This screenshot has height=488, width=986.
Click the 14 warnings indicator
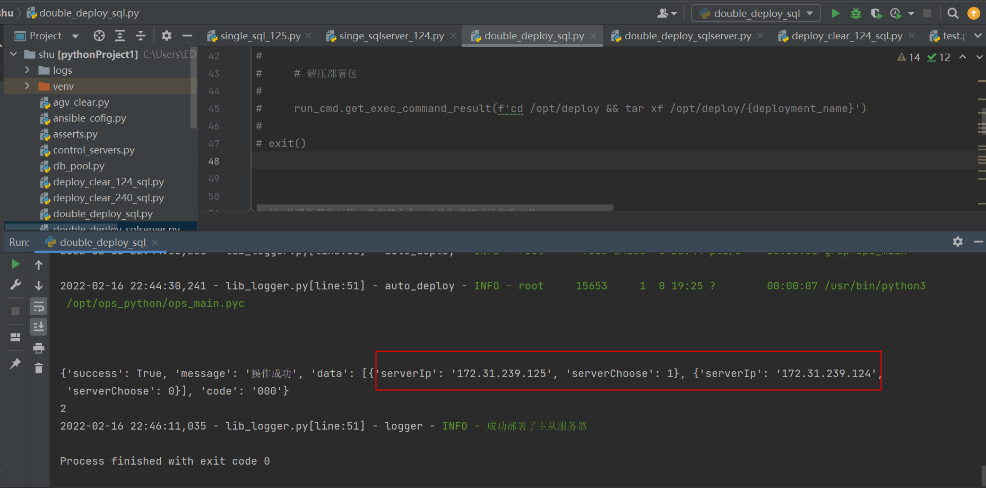(x=909, y=57)
